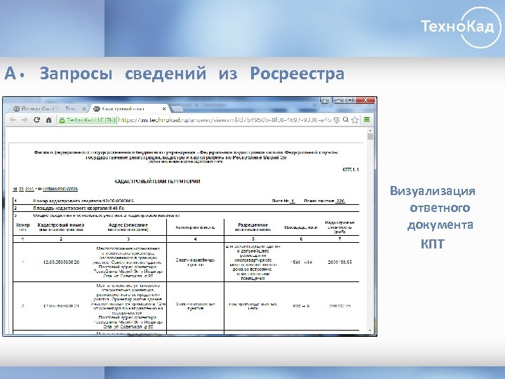Click the green TechnoKad LLC security badge
This screenshot has width=505, height=379.
coord(87,120)
